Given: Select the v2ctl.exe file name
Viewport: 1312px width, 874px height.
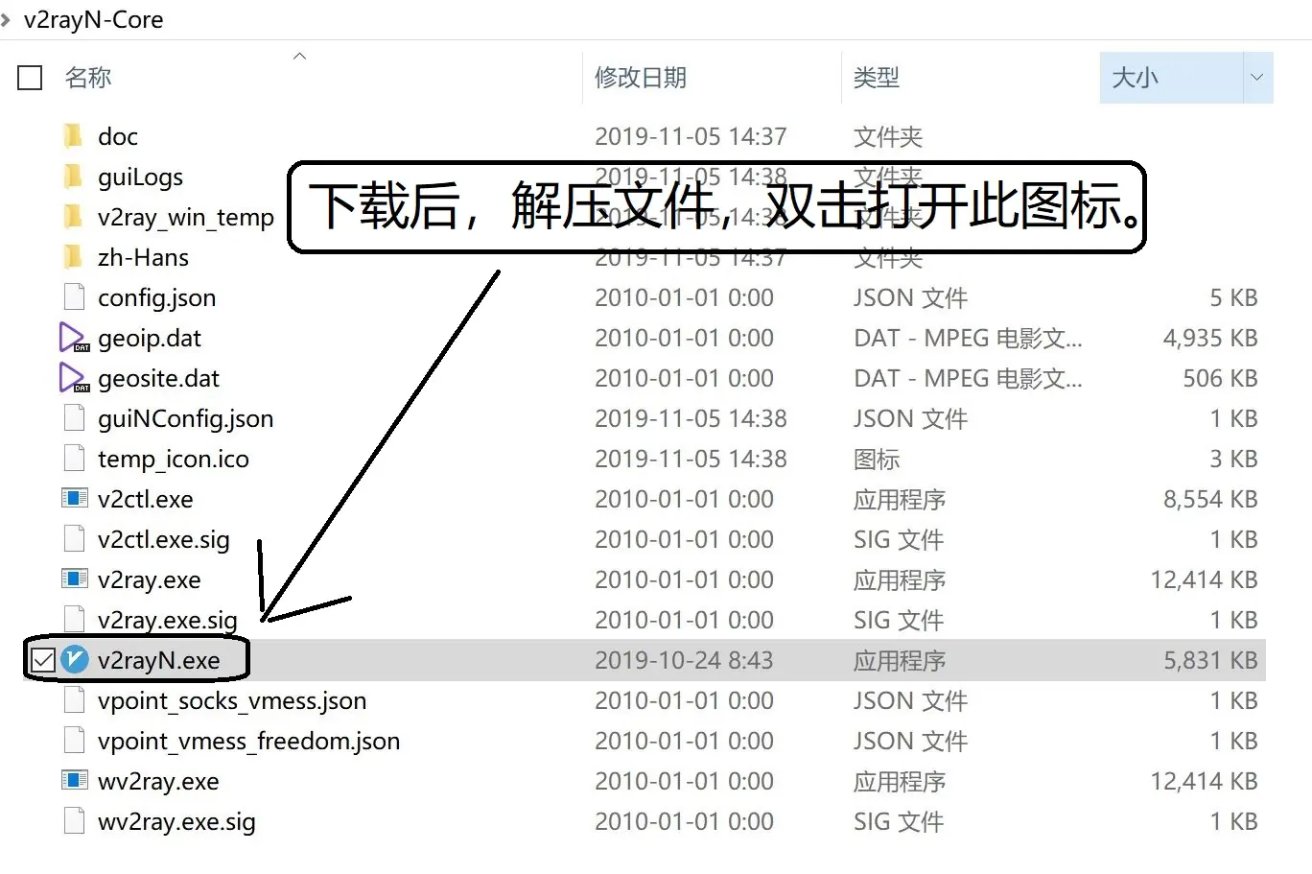Looking at the screenshot, I should pos(145,499).
